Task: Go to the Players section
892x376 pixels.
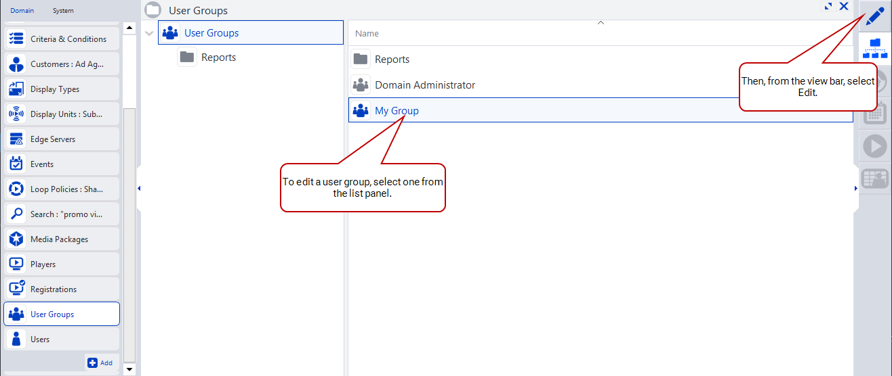Action: point(62,264)
